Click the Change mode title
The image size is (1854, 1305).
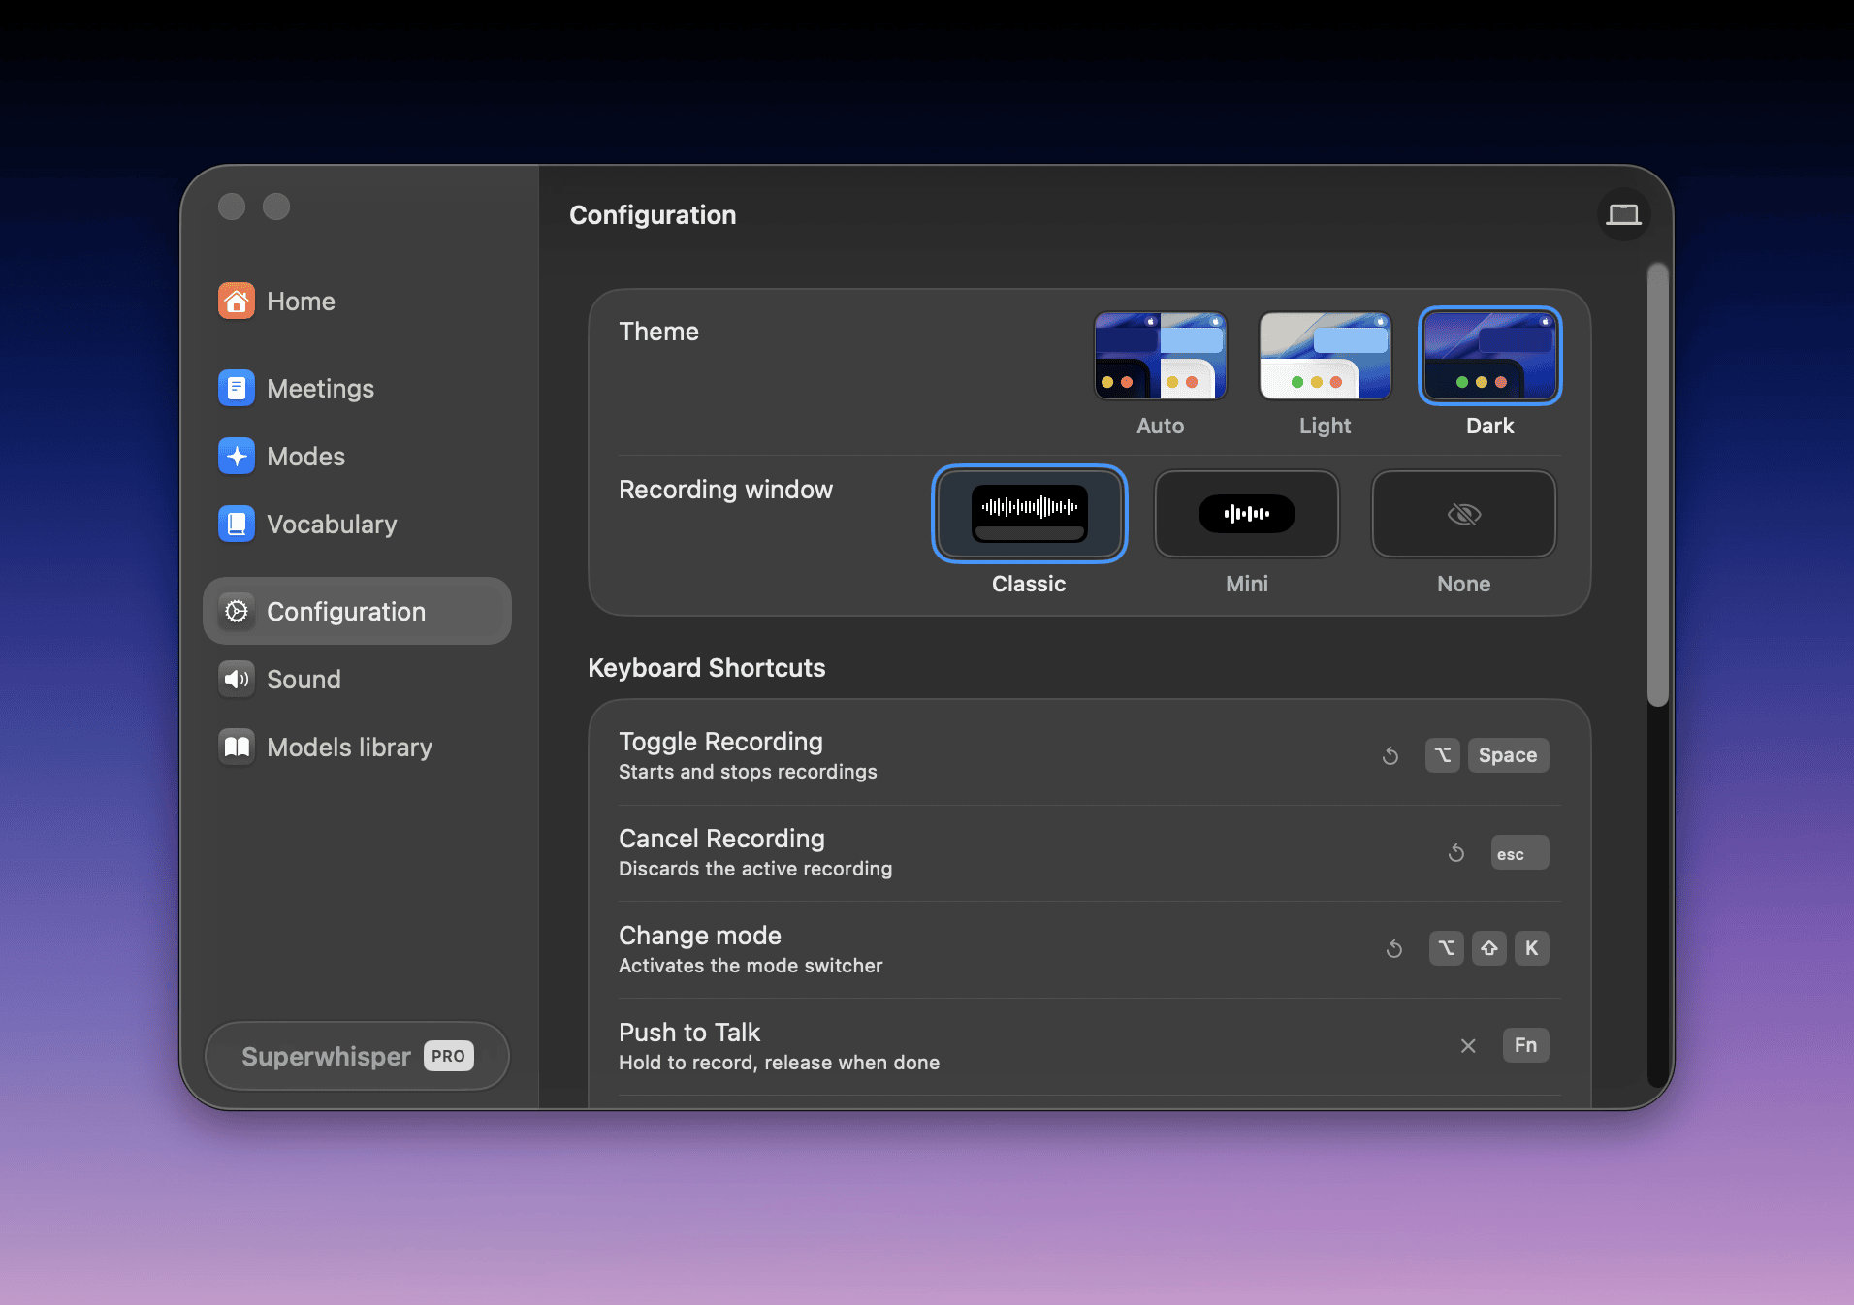click(700, 936)
